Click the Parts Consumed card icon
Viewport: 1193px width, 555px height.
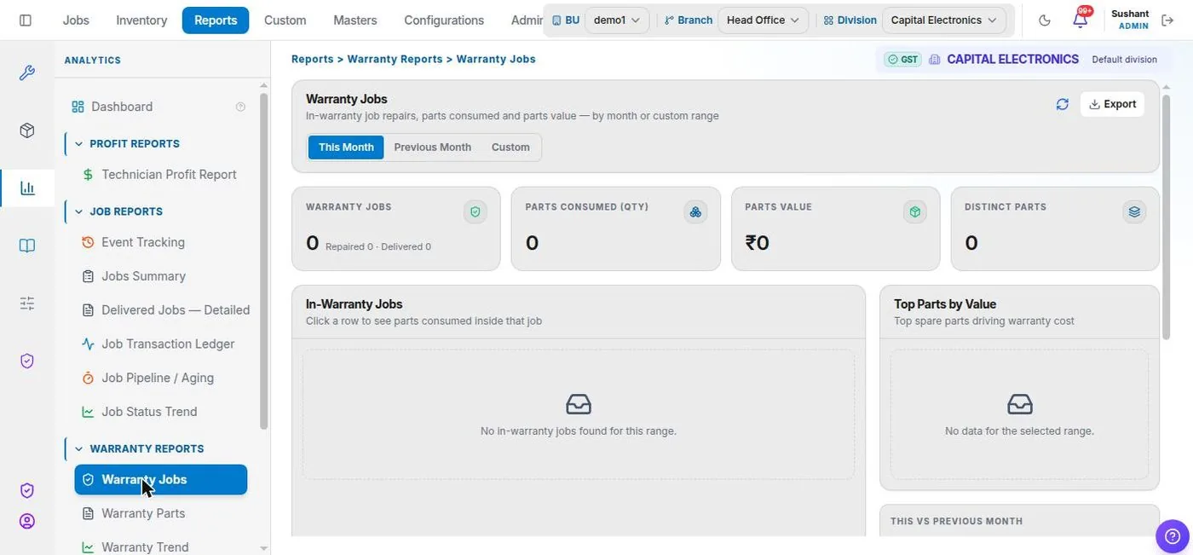click(695, 212)
